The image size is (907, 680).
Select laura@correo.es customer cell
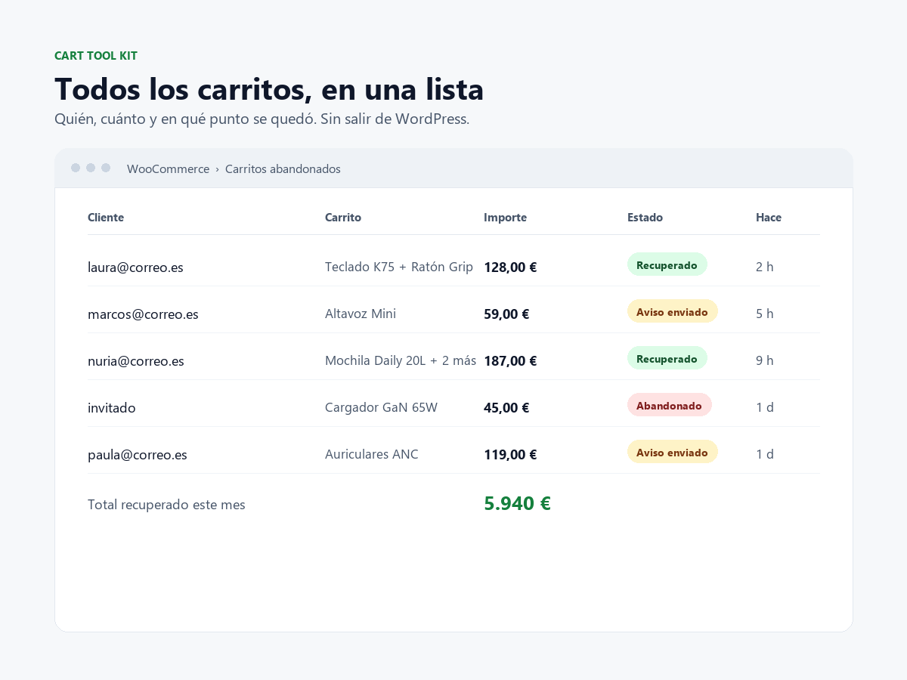pos(135,267)
